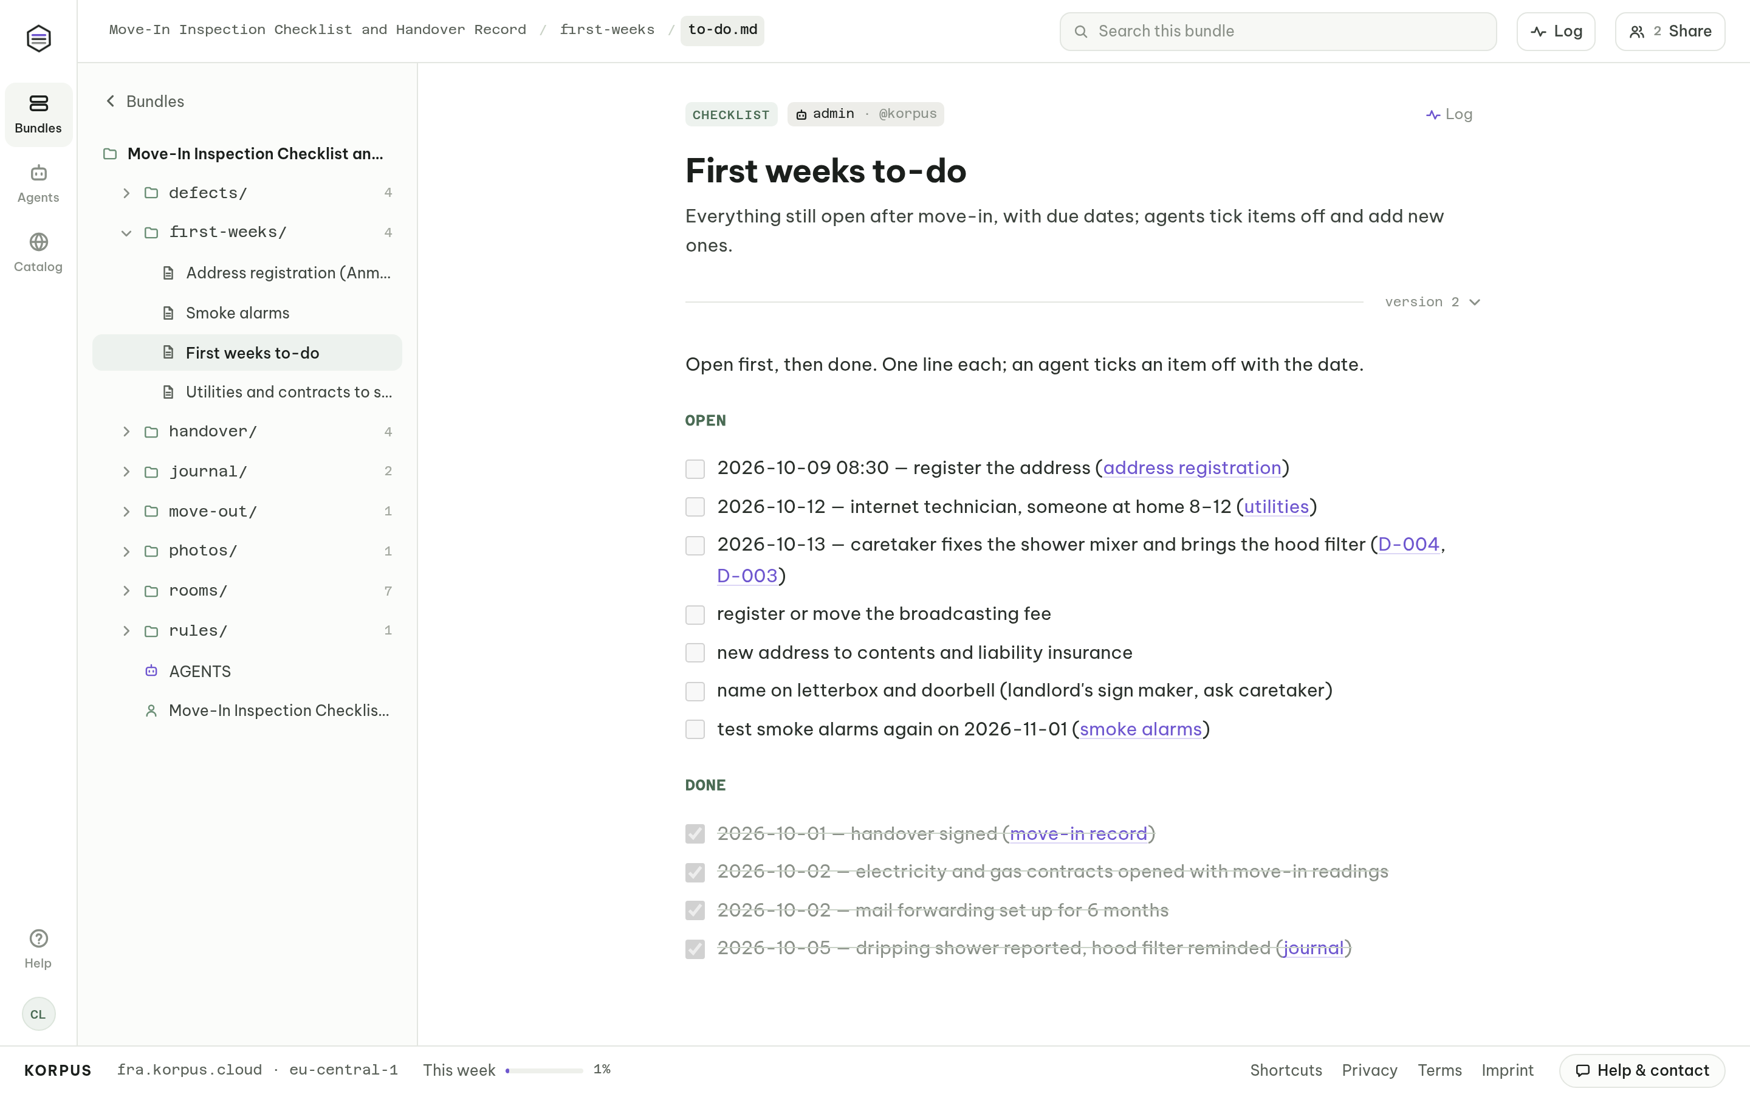This screenshot has width=1750, height=1094.
Task: Tick the broadcasting fee checkbox
Action: click(x=695, y=614)
